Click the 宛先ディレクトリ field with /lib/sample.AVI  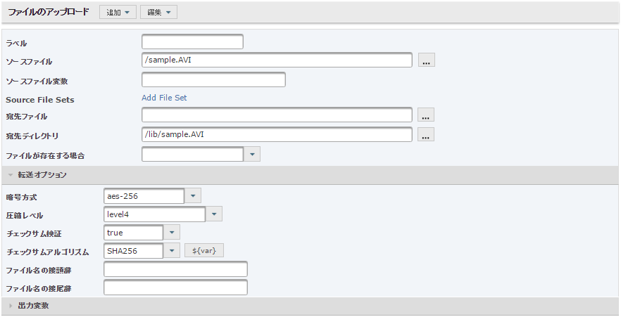(x=277, y=134)
